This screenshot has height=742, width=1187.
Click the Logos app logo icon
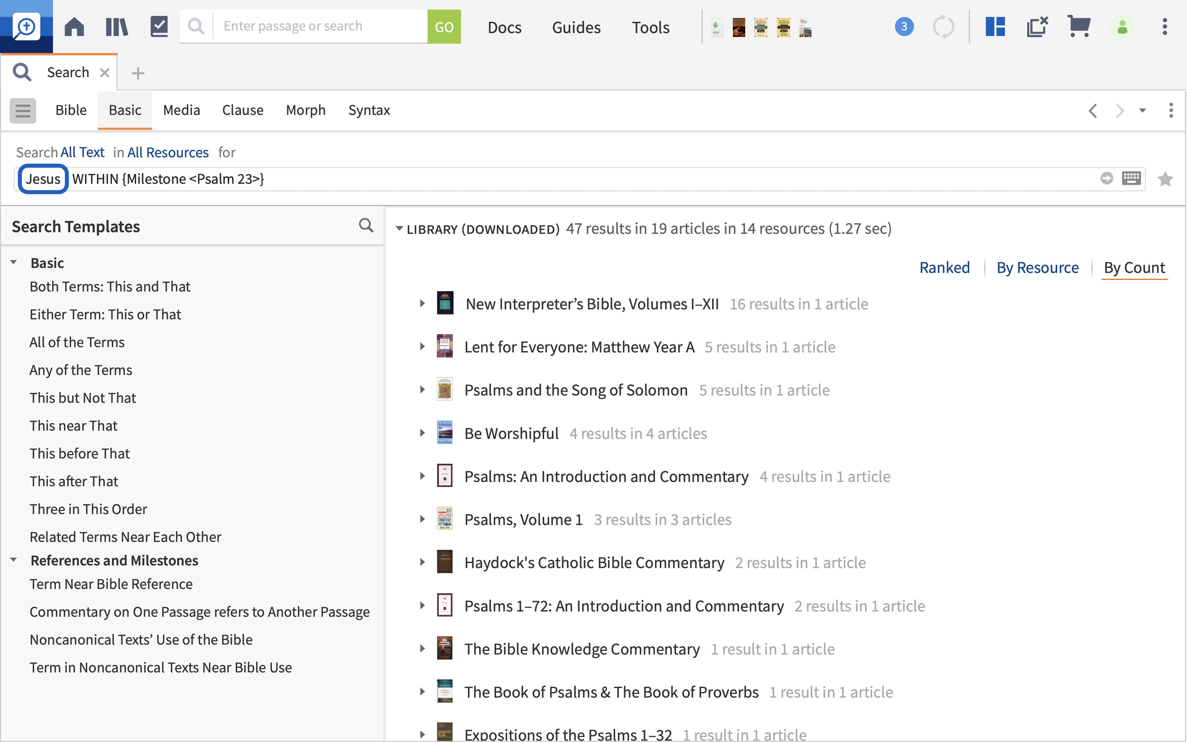point(26,26)
